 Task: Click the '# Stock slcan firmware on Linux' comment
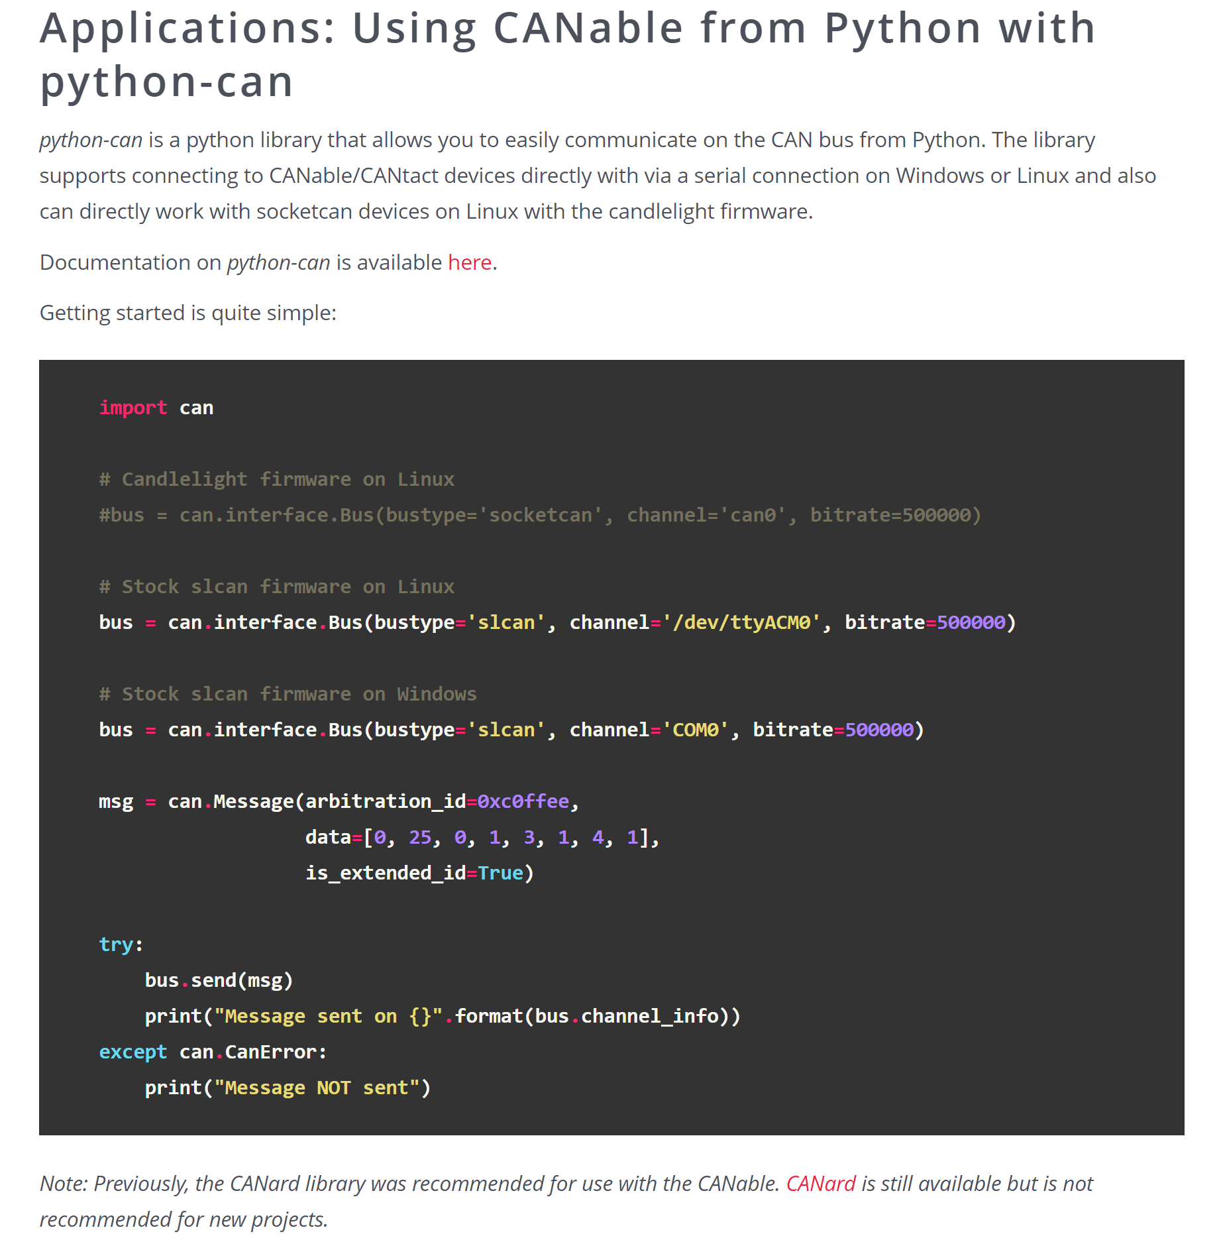click(x=277, y=587)
